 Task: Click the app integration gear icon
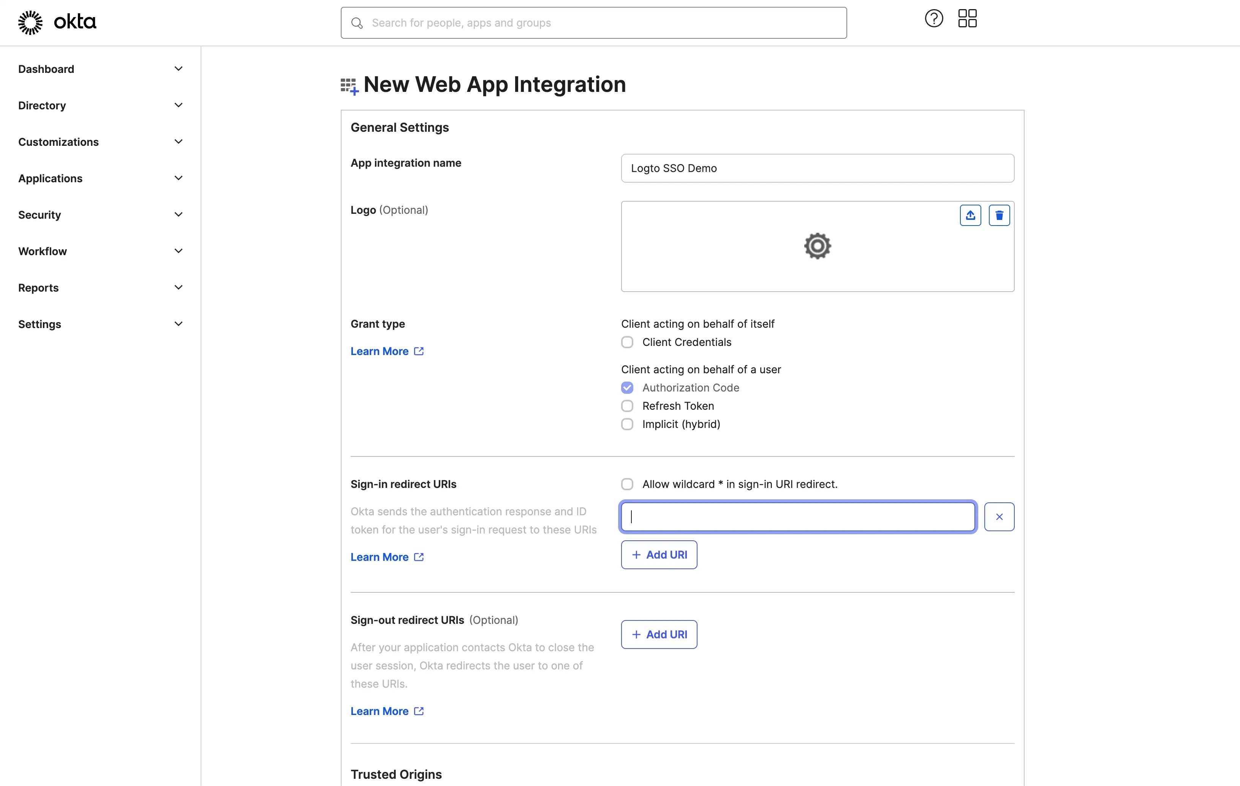(x=817, y=246)
